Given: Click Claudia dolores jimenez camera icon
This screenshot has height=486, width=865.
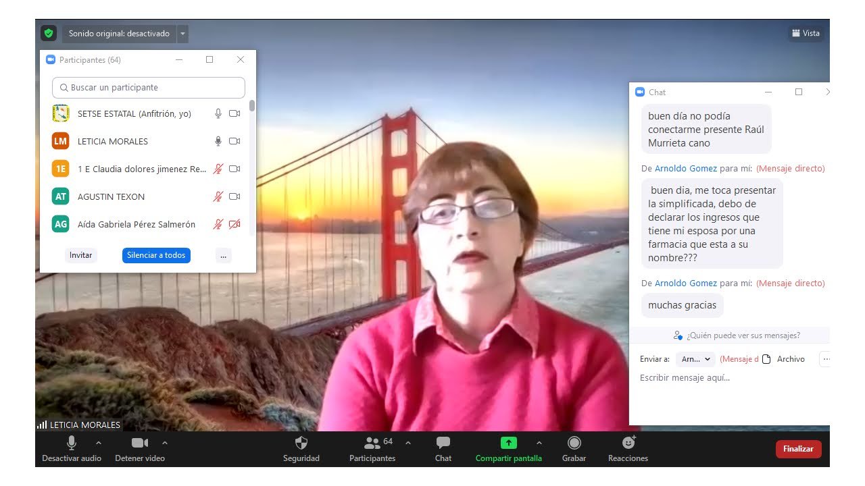Looking at the screenshot, I should 234,169.
